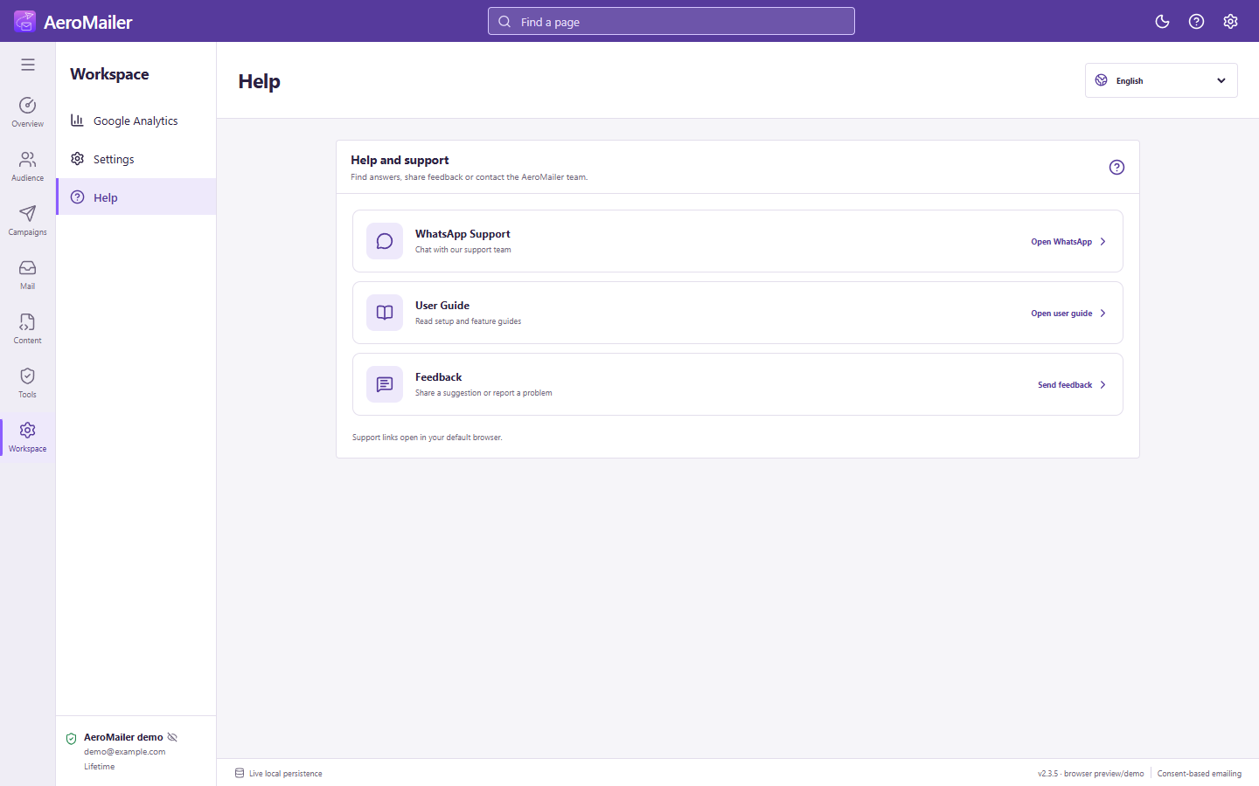
Task: Open Mail section in icon rail
Action: click(x=28, y=275)
